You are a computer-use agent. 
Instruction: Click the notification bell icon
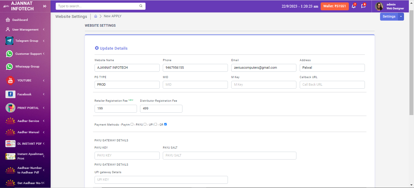pos(353,6)
